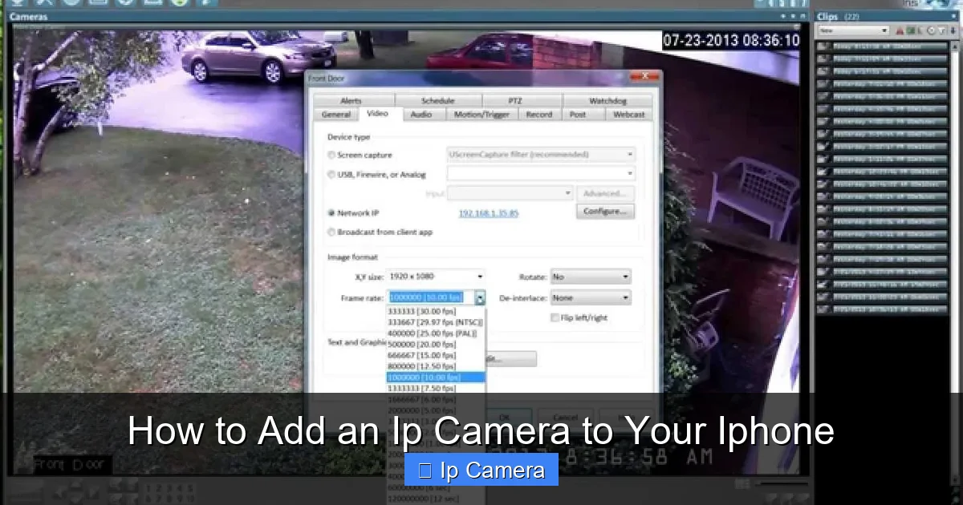Click the funnel filter icon in Clips toolbar
The height and width of the screenshot is (505, 963).
941,31
